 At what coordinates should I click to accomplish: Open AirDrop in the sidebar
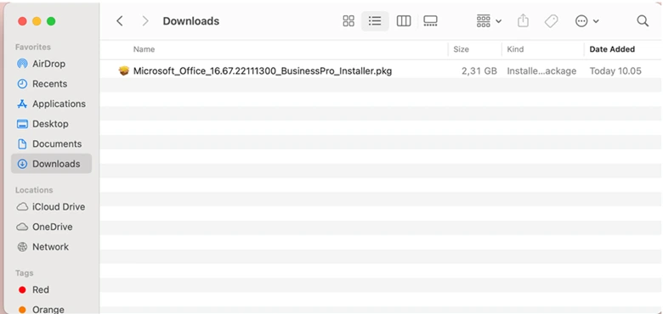(41, 64)
